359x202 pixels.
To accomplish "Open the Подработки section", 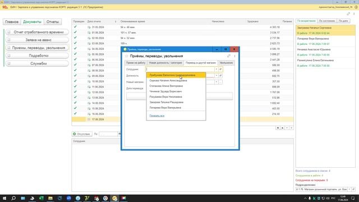I will (37, 56).
